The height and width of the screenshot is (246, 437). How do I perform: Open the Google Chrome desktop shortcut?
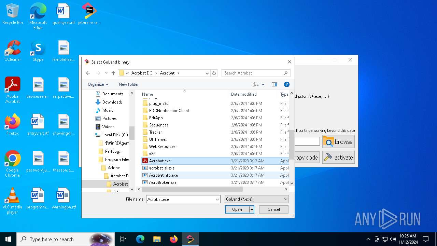[x=13, y=164]
